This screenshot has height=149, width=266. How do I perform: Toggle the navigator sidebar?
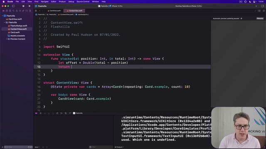[13, 6]
